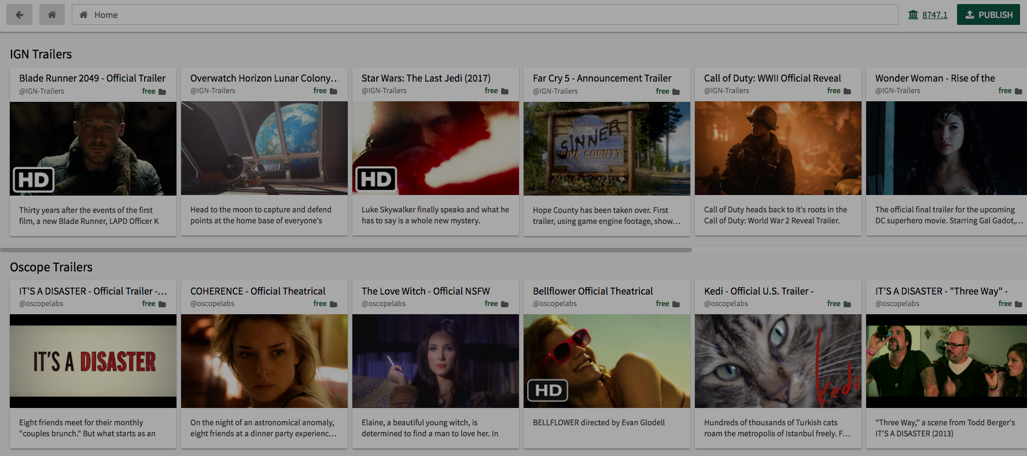The image size is (1027, 456).
Task: Click the Home address bar field
Action: tap(485, 15)
